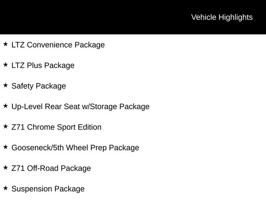Click the star next to Gooseneck/5th Wheel Prep
The height and width of the screenshot is (200, 266).
click(5, 147)
